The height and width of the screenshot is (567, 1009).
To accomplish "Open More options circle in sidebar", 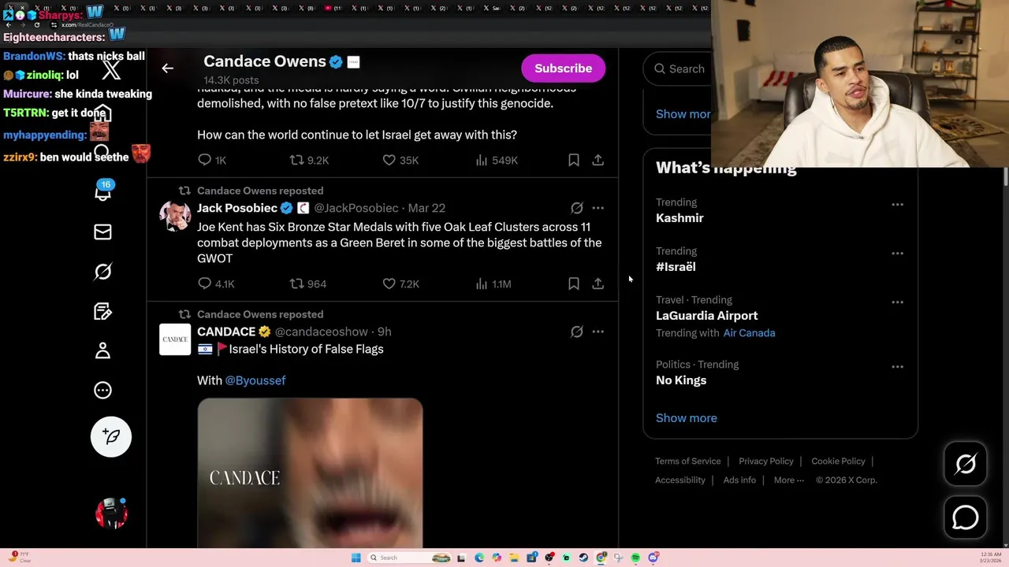I will pyautogui.click(x=102, y=390).
